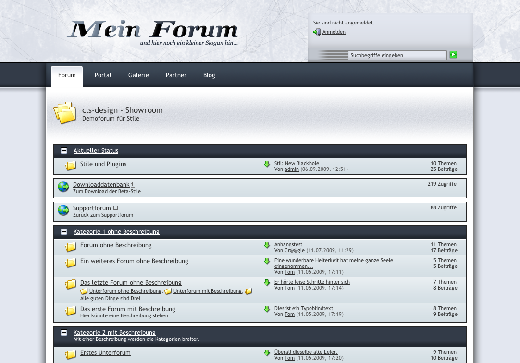Collapse the Aktueller Status category
The image size is (520, 363).
point(64,151)
